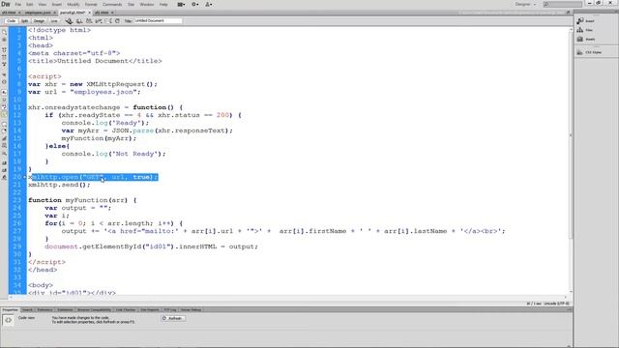Screen dimensions: 619x348
Task: Open the Window menu
Action: (147, 4)
